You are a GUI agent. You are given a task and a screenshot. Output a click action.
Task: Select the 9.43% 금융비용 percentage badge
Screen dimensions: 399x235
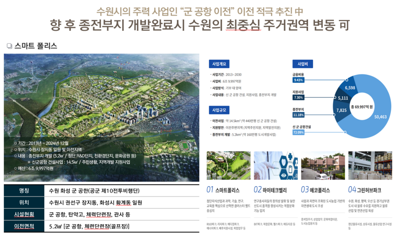298,80
